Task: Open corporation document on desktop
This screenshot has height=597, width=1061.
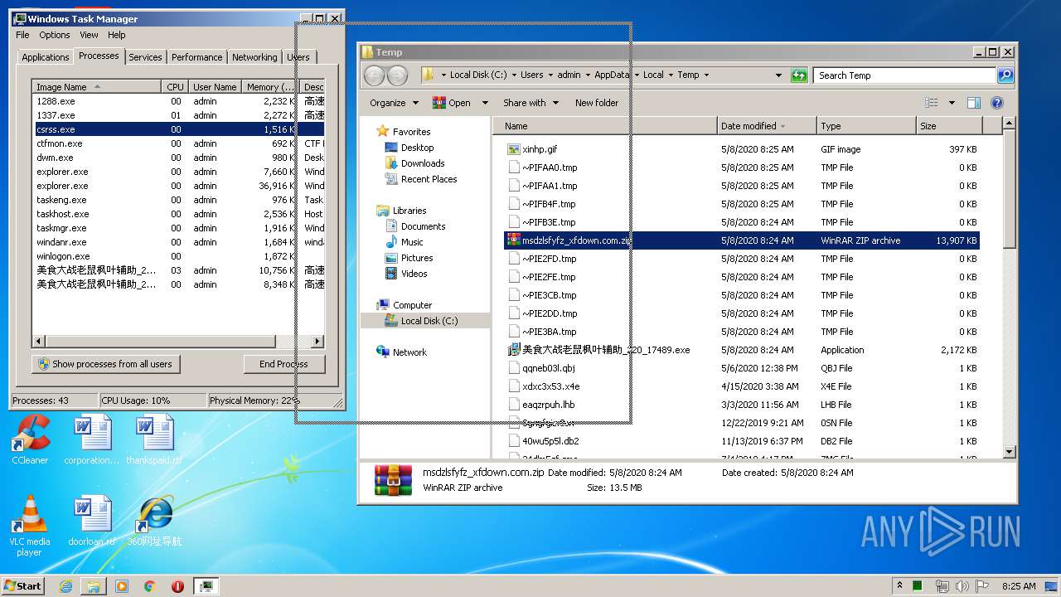Action: 91,439
